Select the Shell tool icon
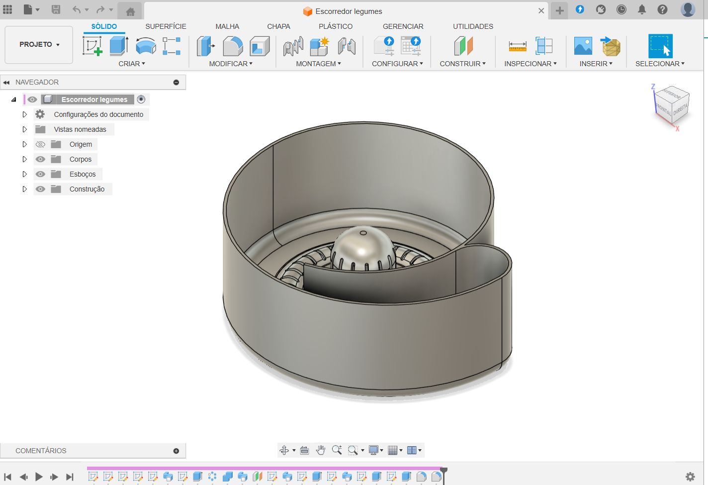The width and height of the screenshot is (708, 485). [x=260, y=46]
